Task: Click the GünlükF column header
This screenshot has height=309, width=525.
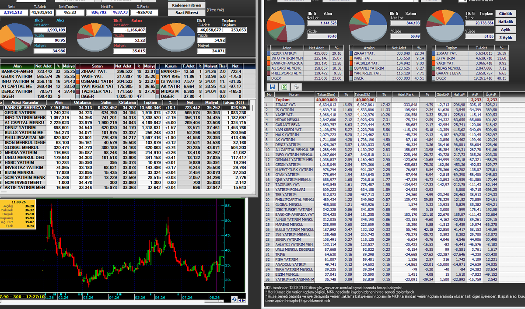Action: coord(444,94)
